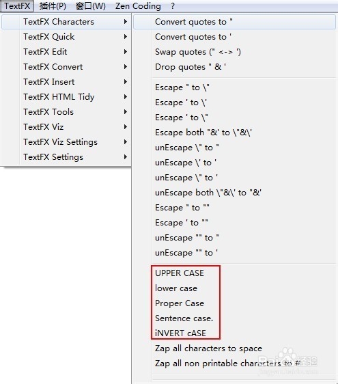338x384 pixels.
Task: Select unEscape "" to '
Action: click(235, 253)
